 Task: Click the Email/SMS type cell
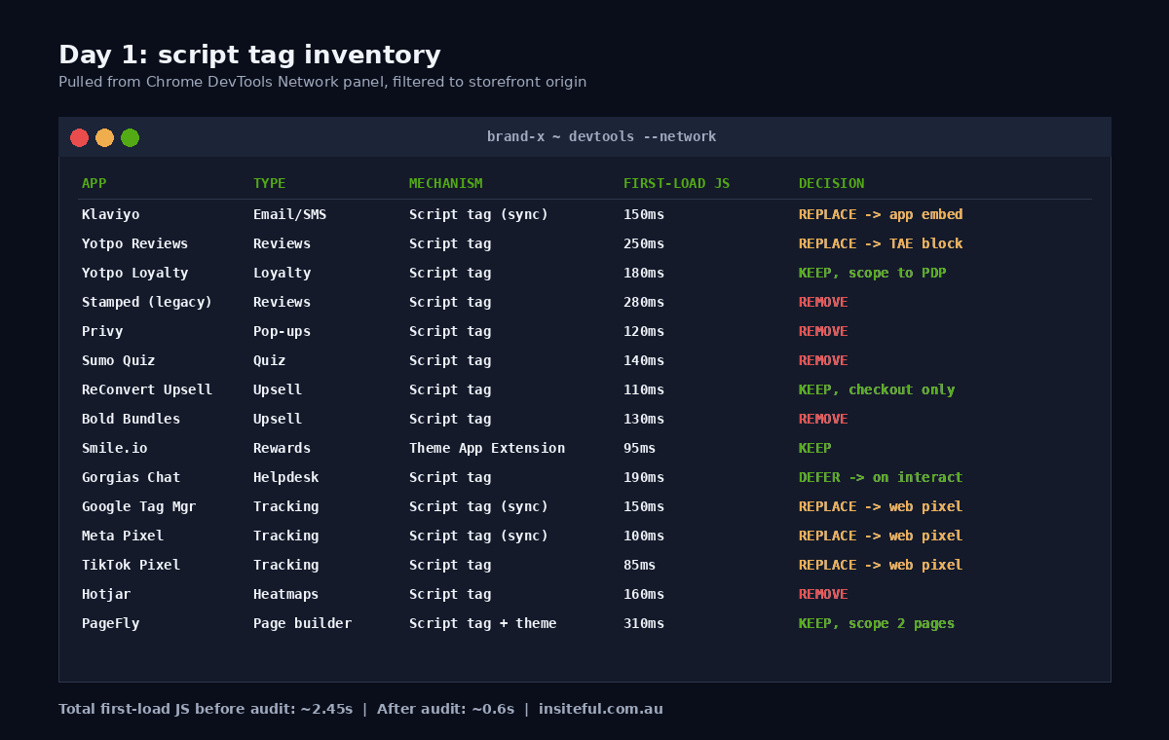click(x=289, y=214)
